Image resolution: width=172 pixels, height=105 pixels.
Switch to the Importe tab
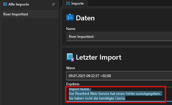coord(75,3)
